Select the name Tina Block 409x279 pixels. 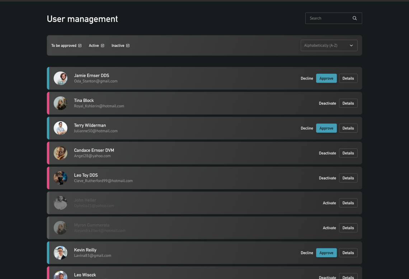coord(84,101)
